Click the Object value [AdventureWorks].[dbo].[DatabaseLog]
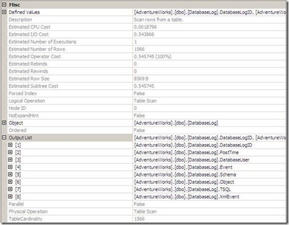 176,123
